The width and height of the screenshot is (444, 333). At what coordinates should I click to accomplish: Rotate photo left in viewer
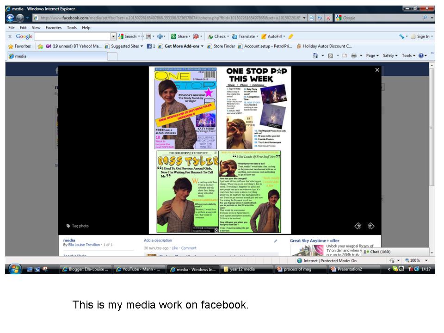click(358, 226)
